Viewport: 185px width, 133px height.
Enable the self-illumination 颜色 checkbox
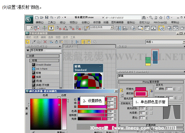(x=157, y=89)
